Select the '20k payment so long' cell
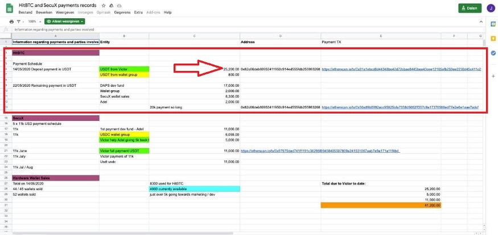Screen dimensions: 498x235 click(195, 107)
